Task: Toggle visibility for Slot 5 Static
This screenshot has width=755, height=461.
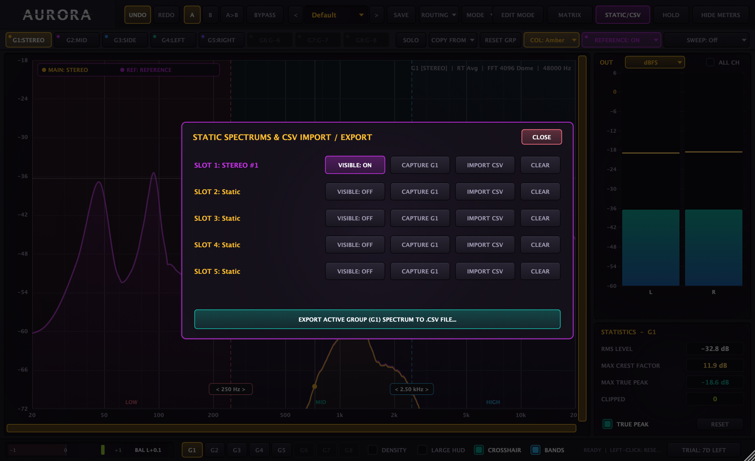Action: tap(355, 271)
